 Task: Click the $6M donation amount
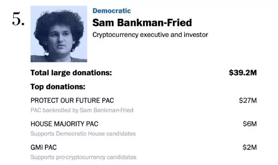pyautogui.click(x=250, y=124)
